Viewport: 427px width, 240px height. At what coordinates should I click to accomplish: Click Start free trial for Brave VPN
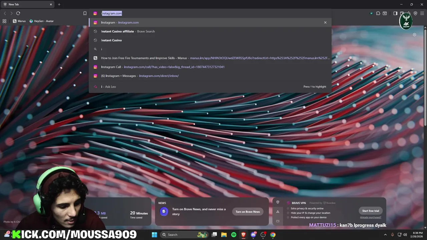371,211
